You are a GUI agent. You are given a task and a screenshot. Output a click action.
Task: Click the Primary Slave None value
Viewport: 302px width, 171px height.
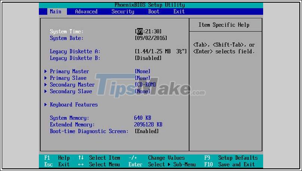(142, 78)
